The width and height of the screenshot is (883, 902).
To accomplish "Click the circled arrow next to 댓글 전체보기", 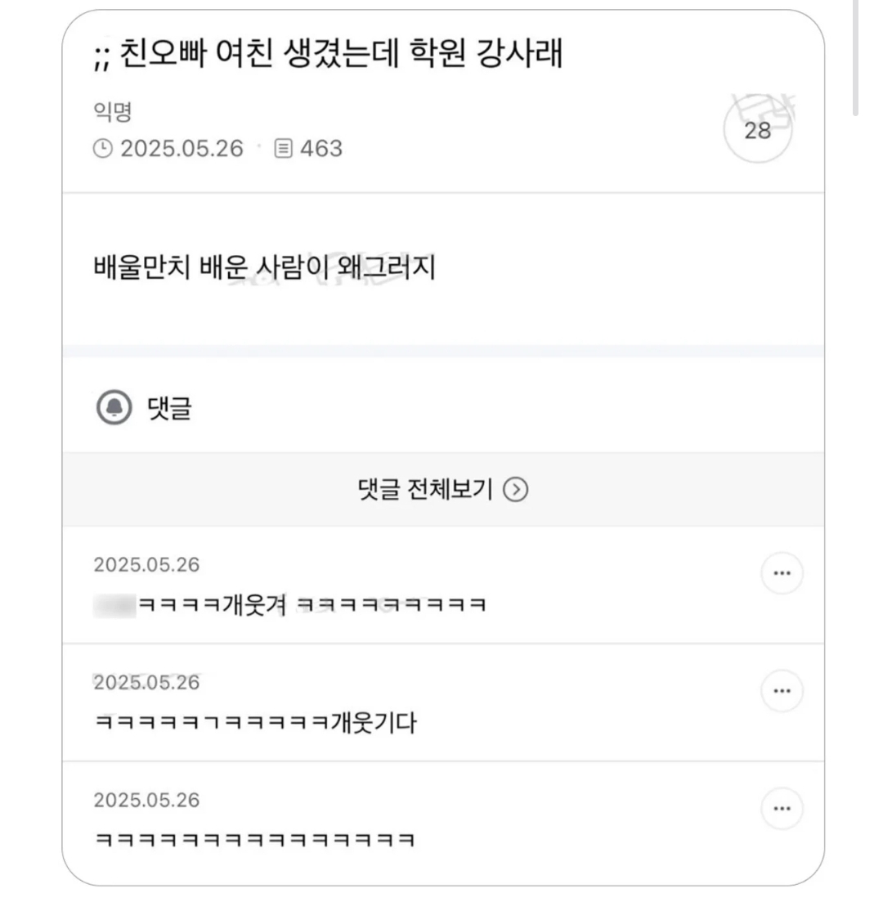I will point(515,490).
